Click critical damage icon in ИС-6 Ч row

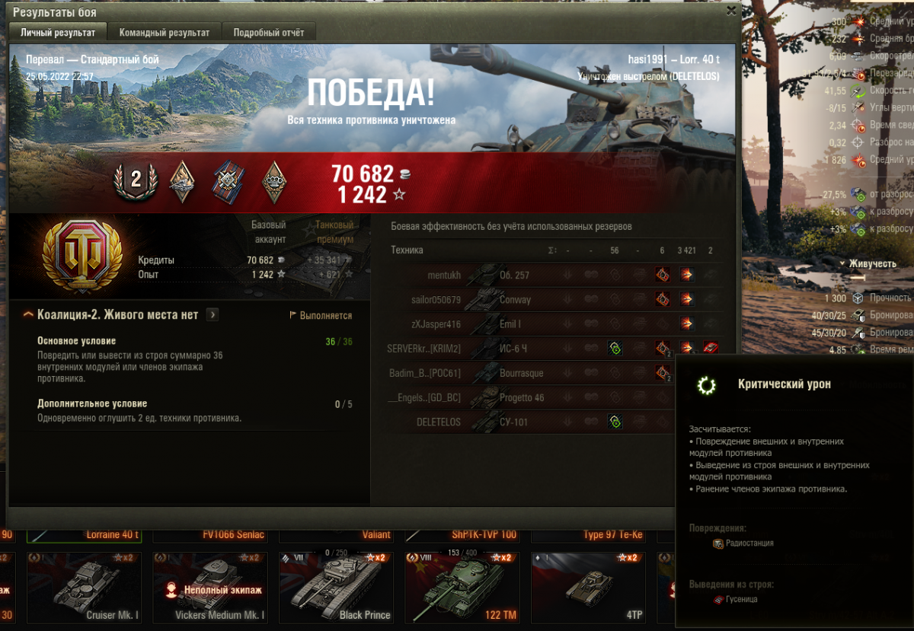pos(615,349)
